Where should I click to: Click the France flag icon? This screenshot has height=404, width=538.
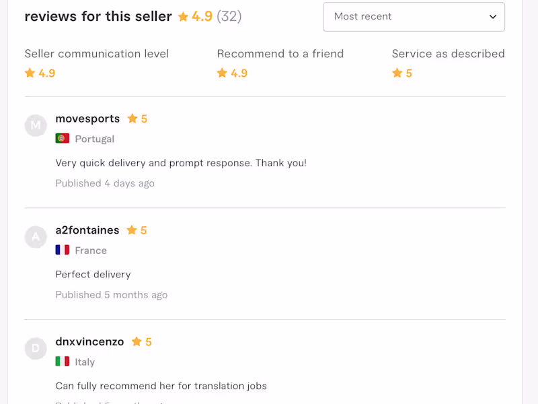(63, 250)
